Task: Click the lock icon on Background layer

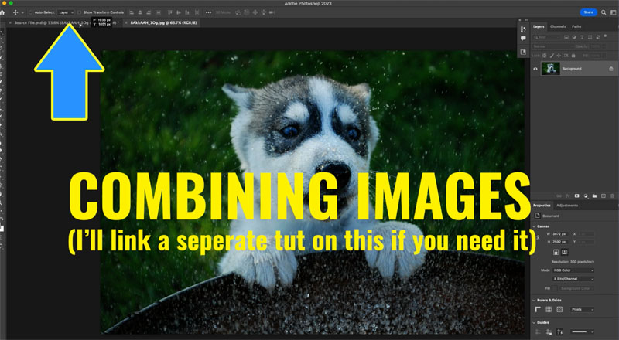Action: point(610,69)
